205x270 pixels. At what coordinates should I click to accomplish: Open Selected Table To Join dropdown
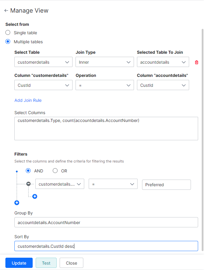pyautogui.click(x=163, y=62)
